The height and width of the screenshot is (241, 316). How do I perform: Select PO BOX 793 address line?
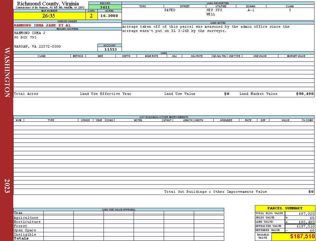click(x=25, y=38)
